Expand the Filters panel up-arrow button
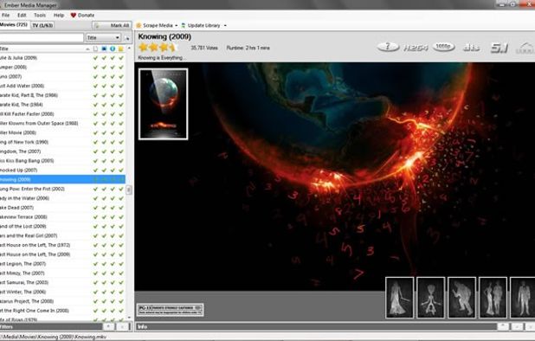This screenshot has height=341, width=535. click(109, 326)
